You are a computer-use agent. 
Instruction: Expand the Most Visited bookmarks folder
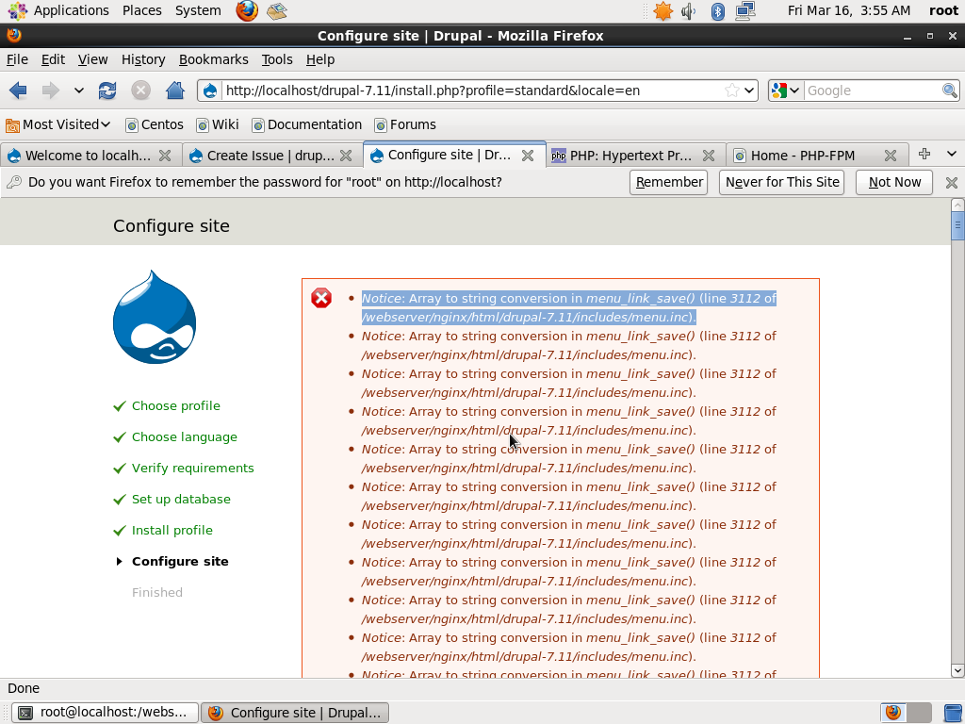(x=58, y=124)
